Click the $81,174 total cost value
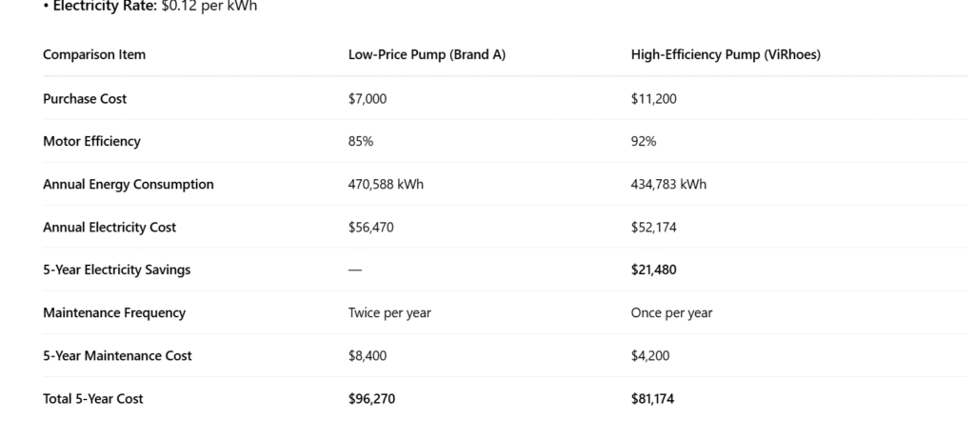 point(652,399)
